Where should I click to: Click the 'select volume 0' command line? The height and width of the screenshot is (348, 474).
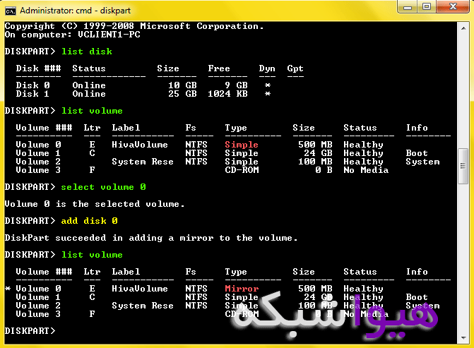tap(103, 187)
